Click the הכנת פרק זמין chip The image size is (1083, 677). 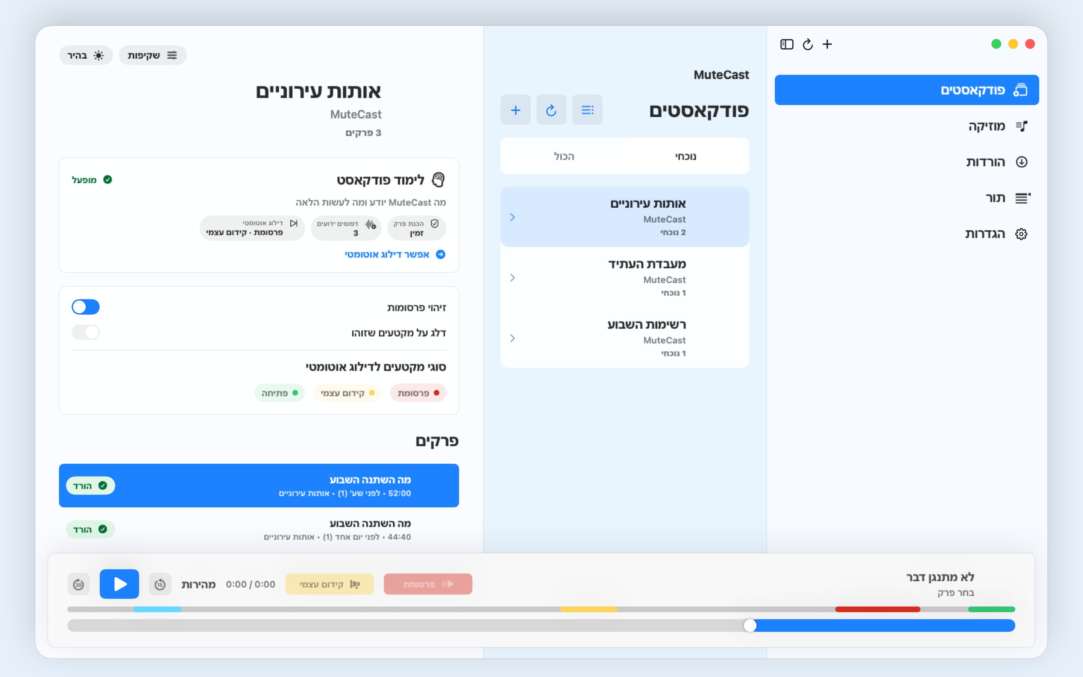(x=416, y=228)
